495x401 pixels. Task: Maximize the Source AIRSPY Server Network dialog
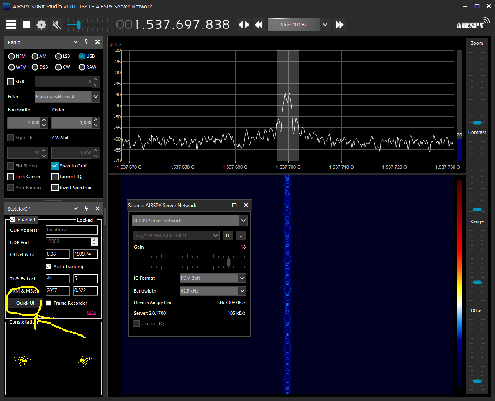tap(234, 205)
